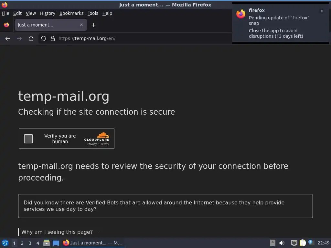This screenshot has height=248, width=331.
Task: Click the clock showing 22:49
Action: pyautogui.click(x=323, y=243)
